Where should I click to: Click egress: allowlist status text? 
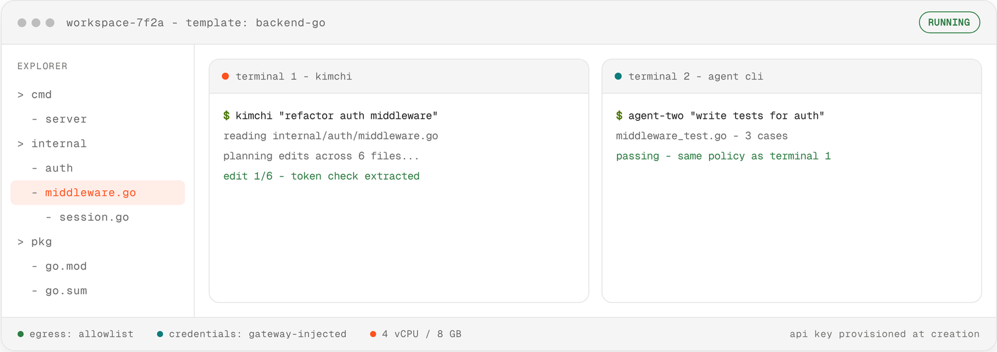coord(82,334)
